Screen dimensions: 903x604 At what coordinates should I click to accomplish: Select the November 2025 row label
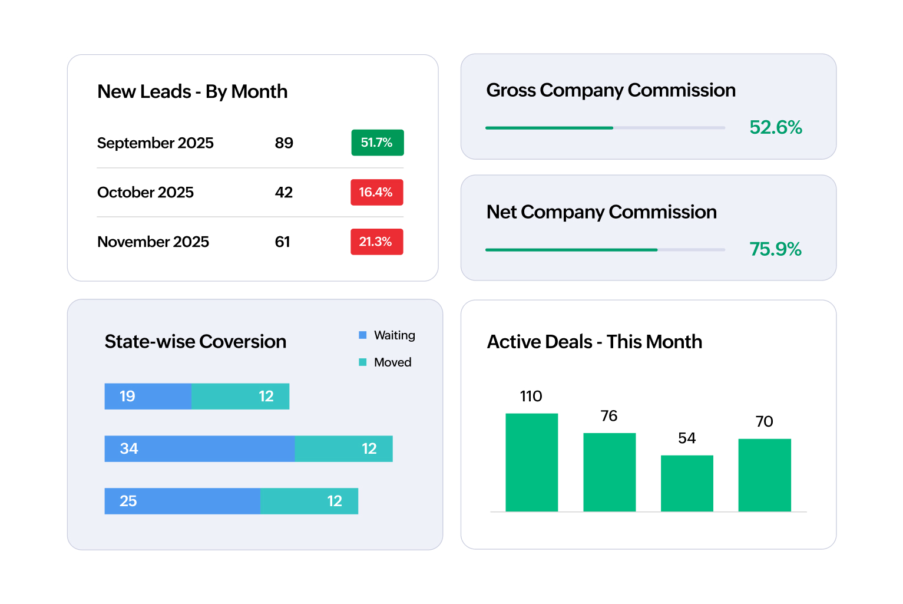click(x=153, y=242)
